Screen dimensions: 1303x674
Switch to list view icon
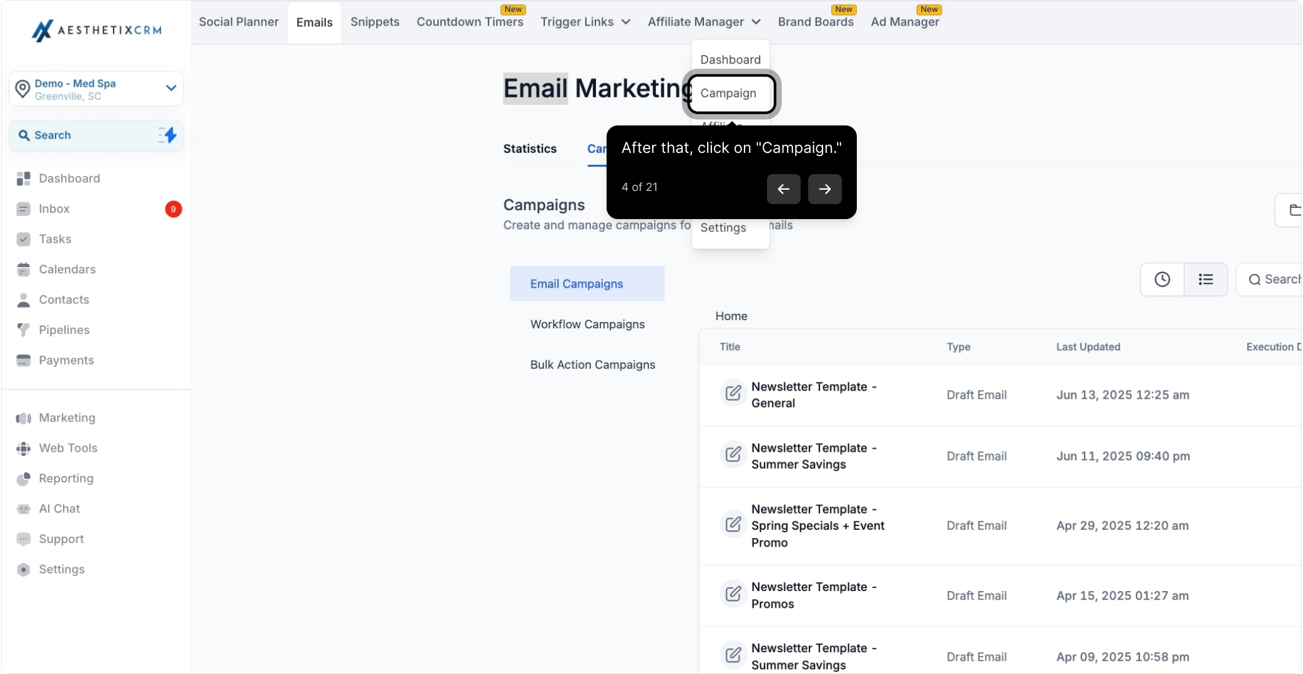tap(1206, 280)
